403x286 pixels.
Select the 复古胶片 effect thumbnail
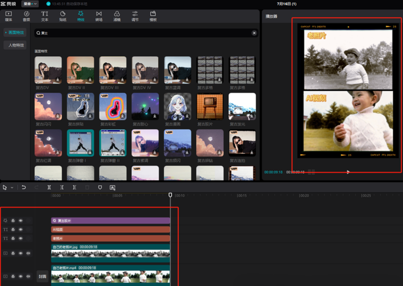[x=210, y=106]
